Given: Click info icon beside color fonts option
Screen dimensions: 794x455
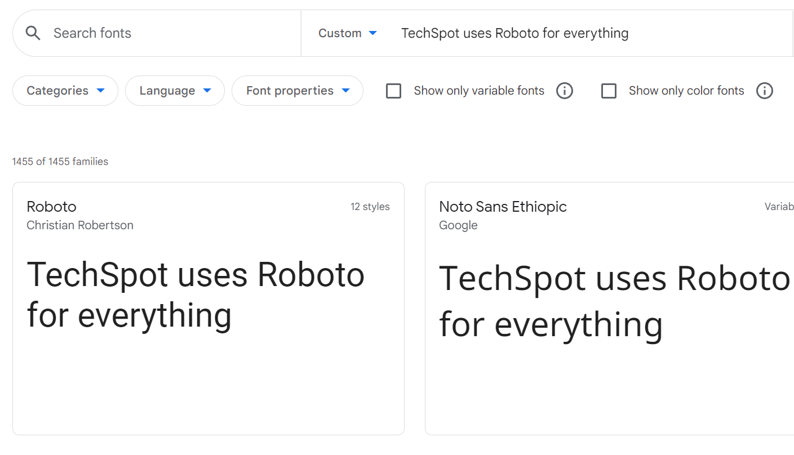Looking at the screenshot, I should (x=764, y=91).
